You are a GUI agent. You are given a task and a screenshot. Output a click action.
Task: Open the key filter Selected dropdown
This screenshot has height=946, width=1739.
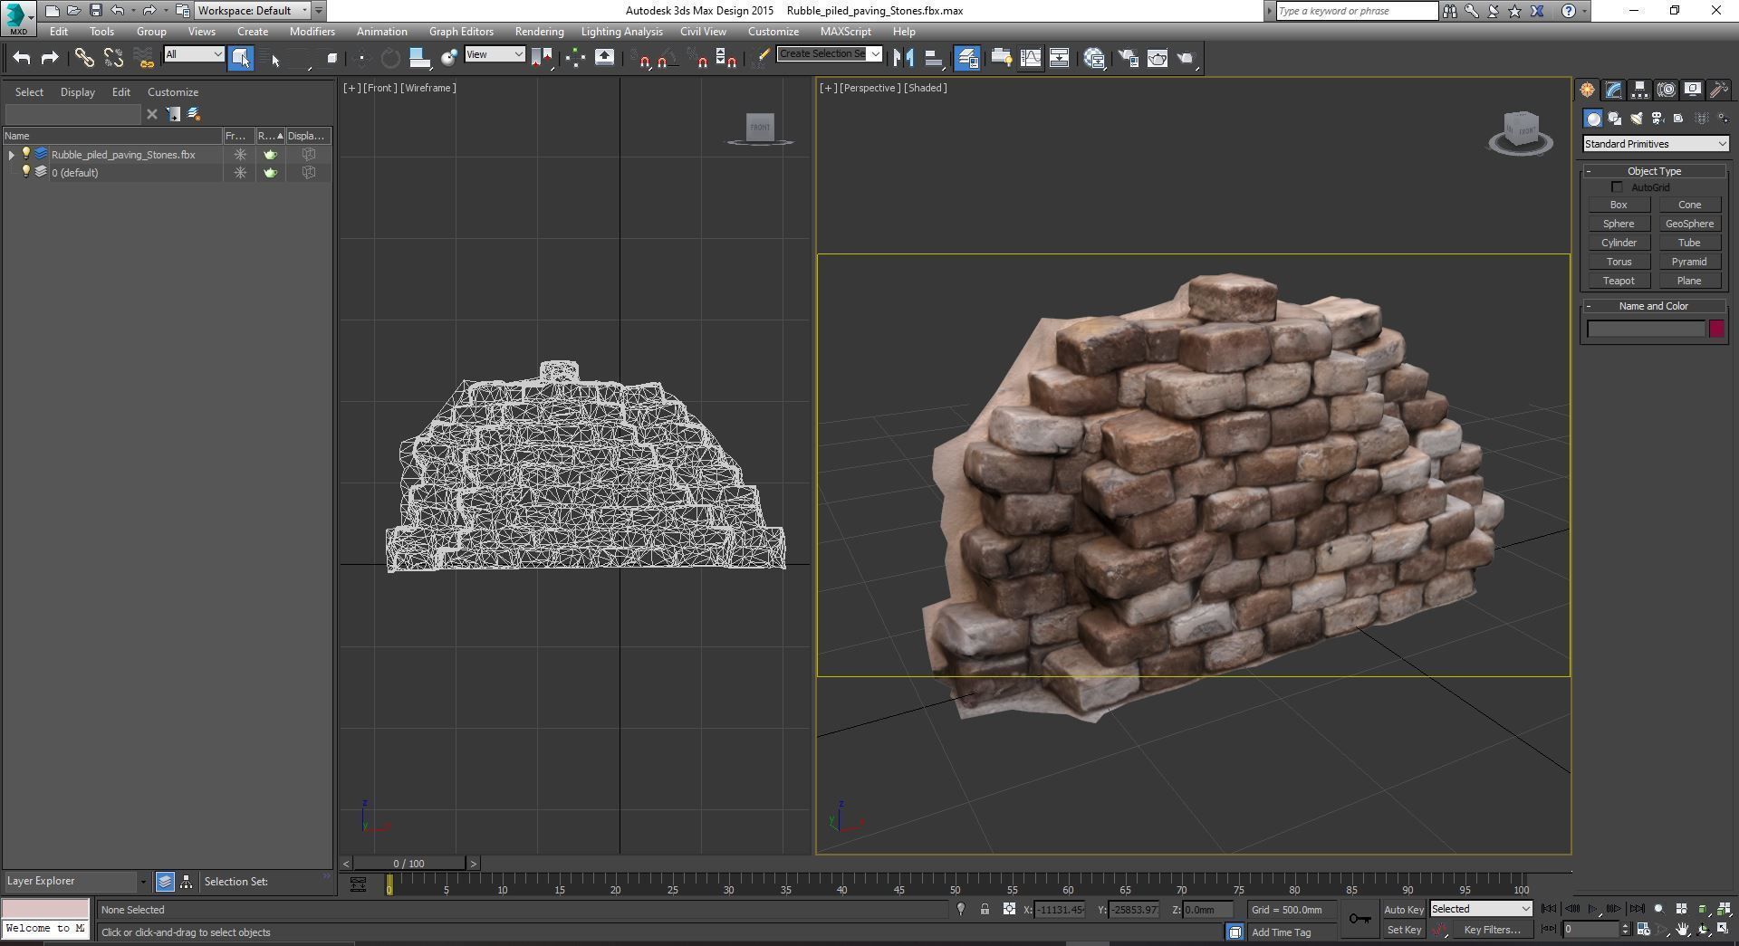(x=1481, y=910)
